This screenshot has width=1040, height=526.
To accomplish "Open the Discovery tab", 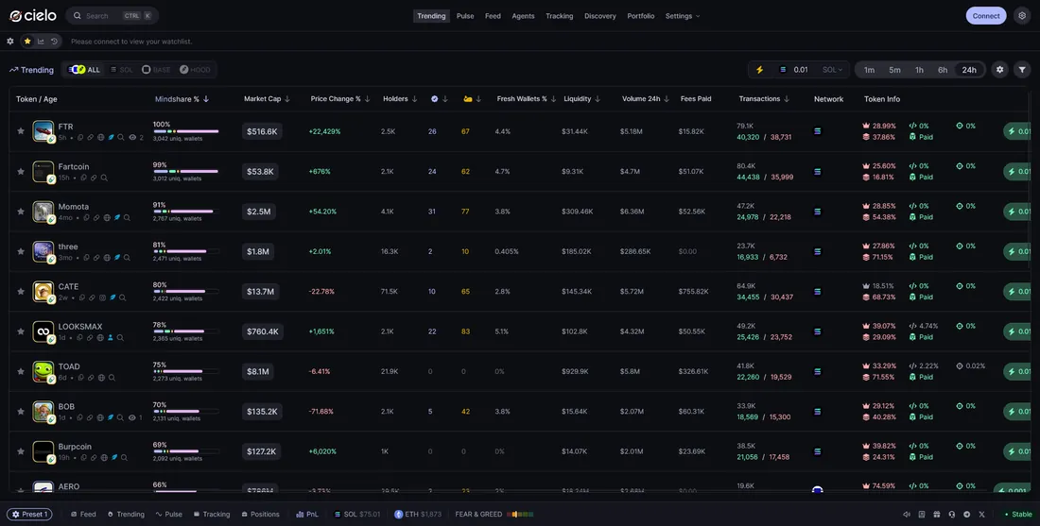I will (600, 16).
